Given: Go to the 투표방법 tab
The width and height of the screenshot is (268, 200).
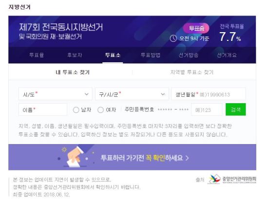Looking at the screenshot, I should pos(151,55).
